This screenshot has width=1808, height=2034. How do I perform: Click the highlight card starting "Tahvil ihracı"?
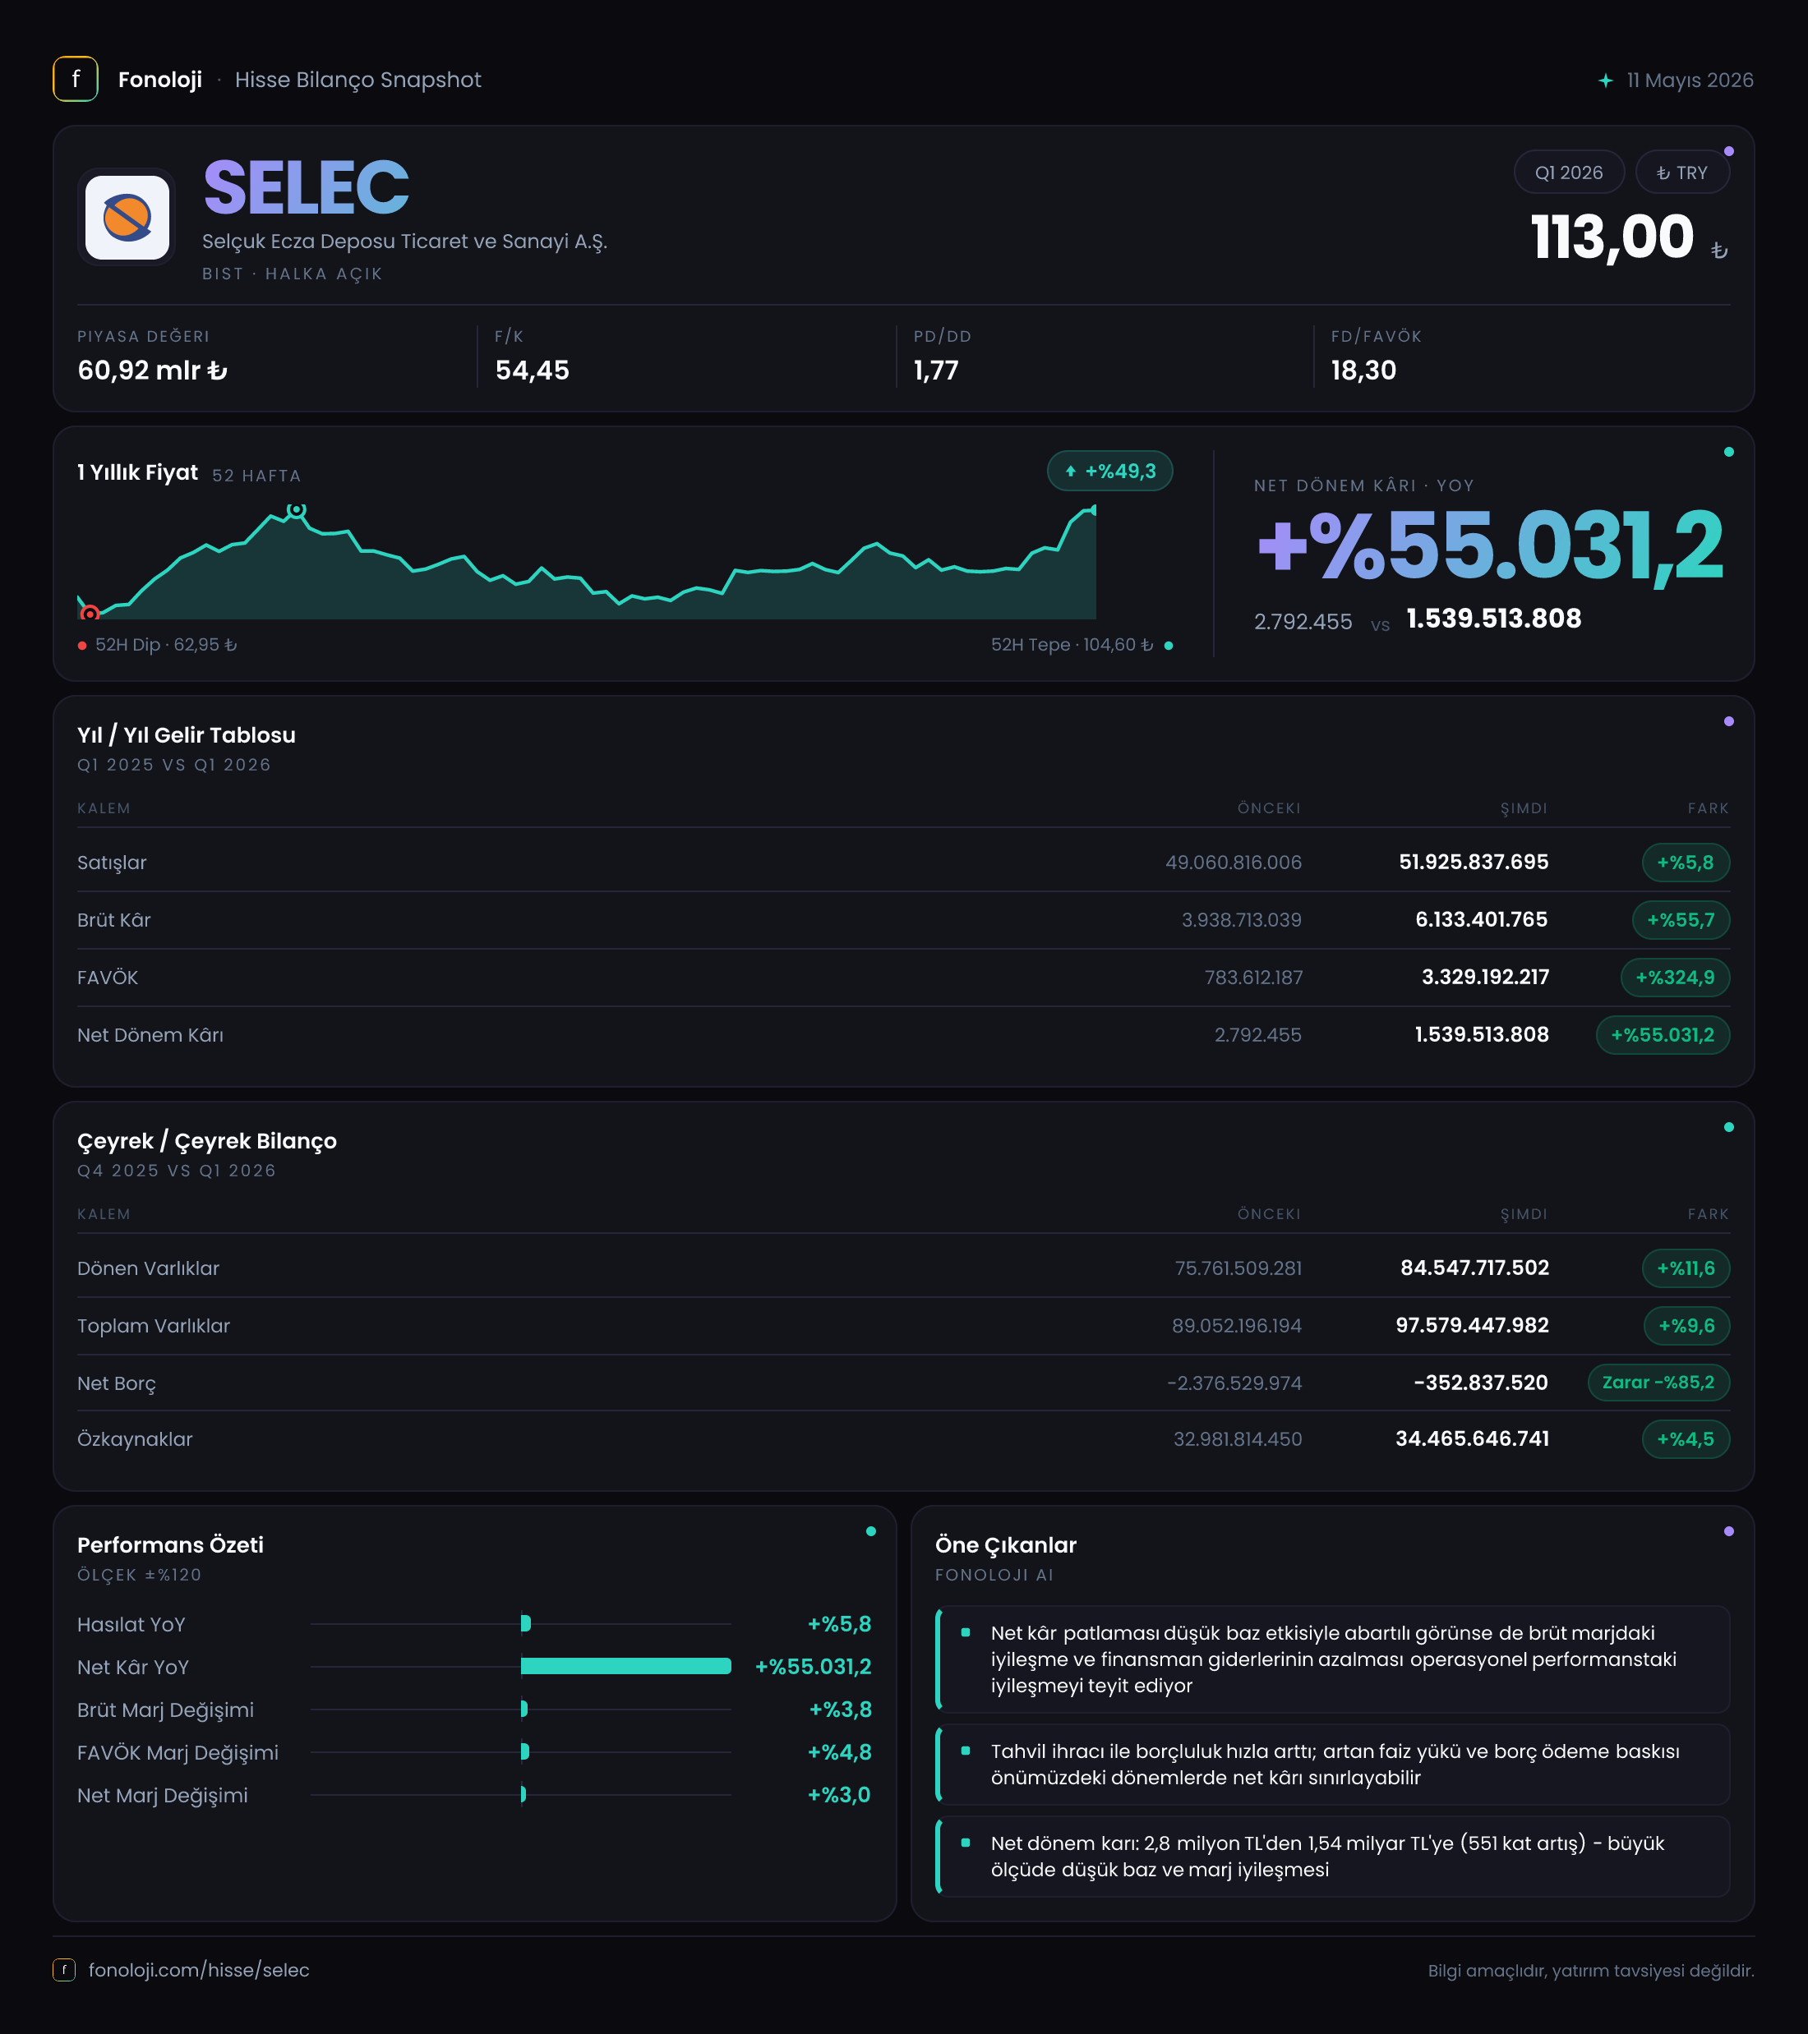[1333, 1765]
